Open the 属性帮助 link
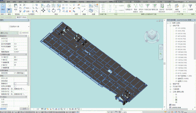The height and width of the screenshot is (113, 196). 3,109
